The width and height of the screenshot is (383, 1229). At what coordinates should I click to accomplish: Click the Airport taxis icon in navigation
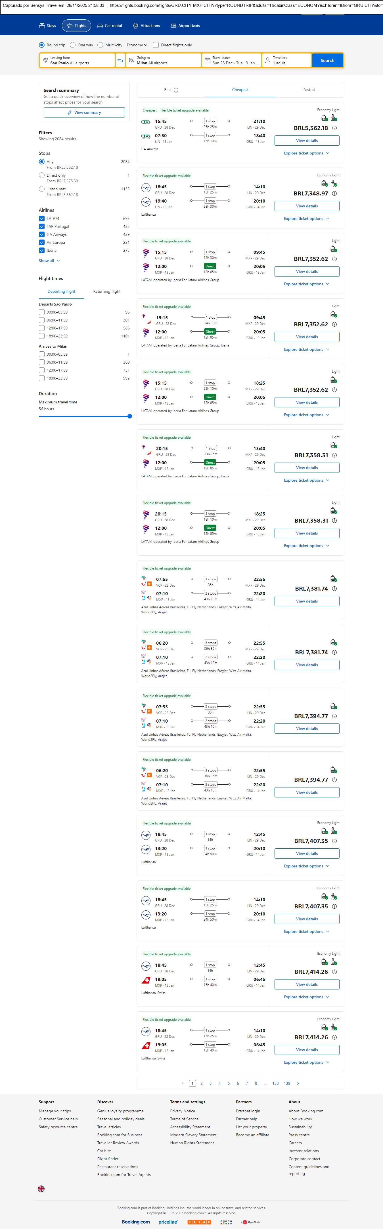(173, 26)
